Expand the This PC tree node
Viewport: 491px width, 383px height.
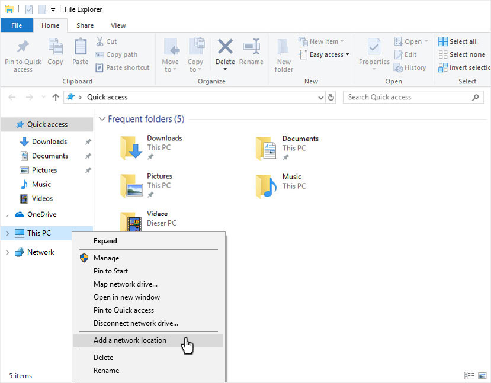8,233
